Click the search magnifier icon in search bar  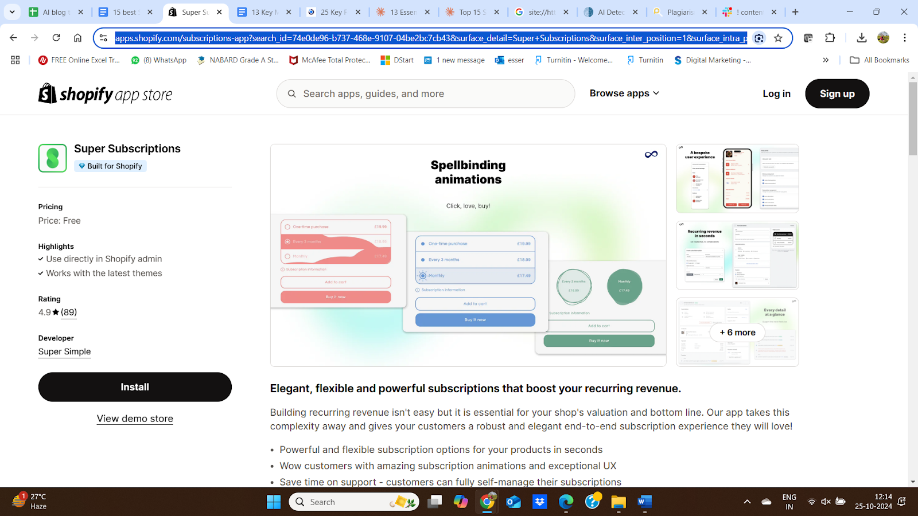292,94
